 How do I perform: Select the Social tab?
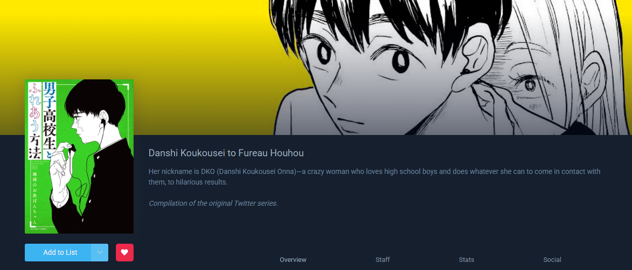pyautogui.click(x=552, y=260)
